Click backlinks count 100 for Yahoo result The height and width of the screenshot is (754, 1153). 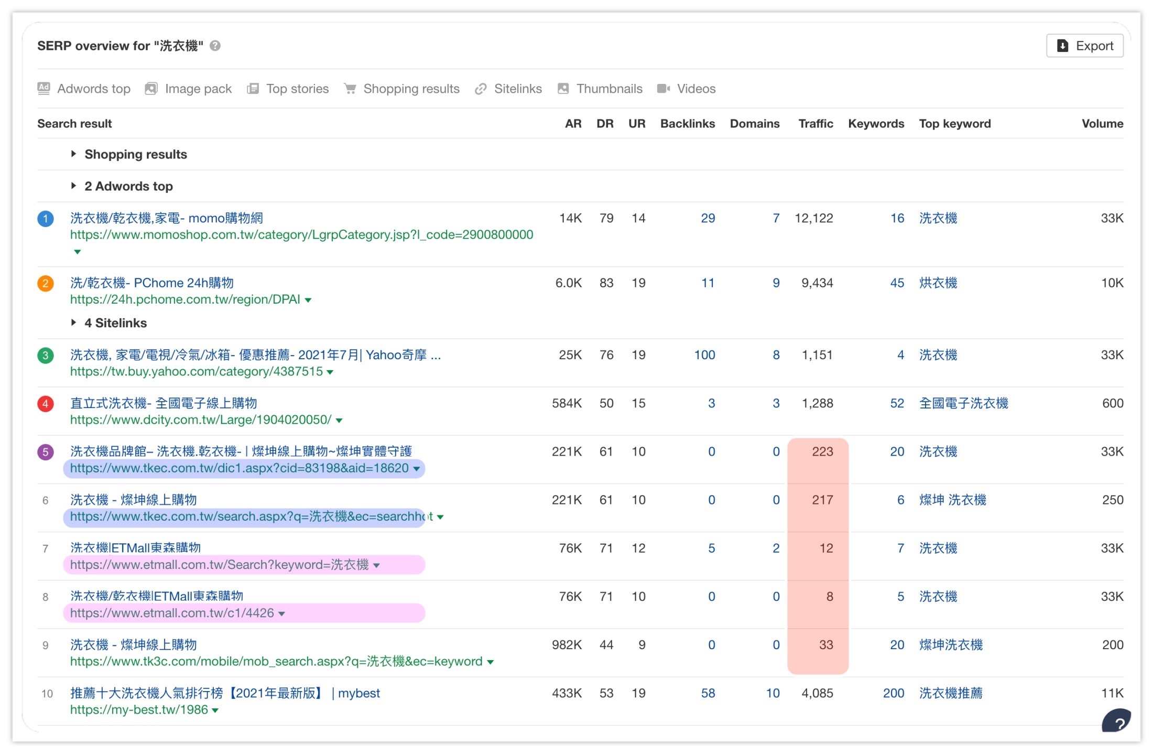(x=704, y=355)
